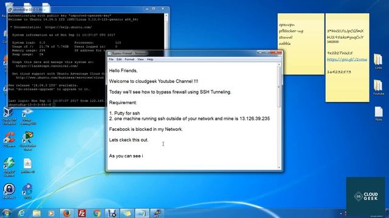Switch to PuTTY taskbar button
The width and height of the screenshot is (389, 218).
(x=157, y=213)
